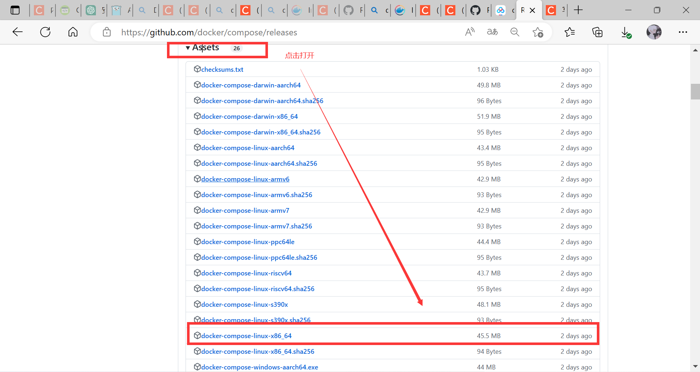Viewport: 700px width, 372px height.
Task: Open the browser settings and more menu
Action: tap(682, 32)
